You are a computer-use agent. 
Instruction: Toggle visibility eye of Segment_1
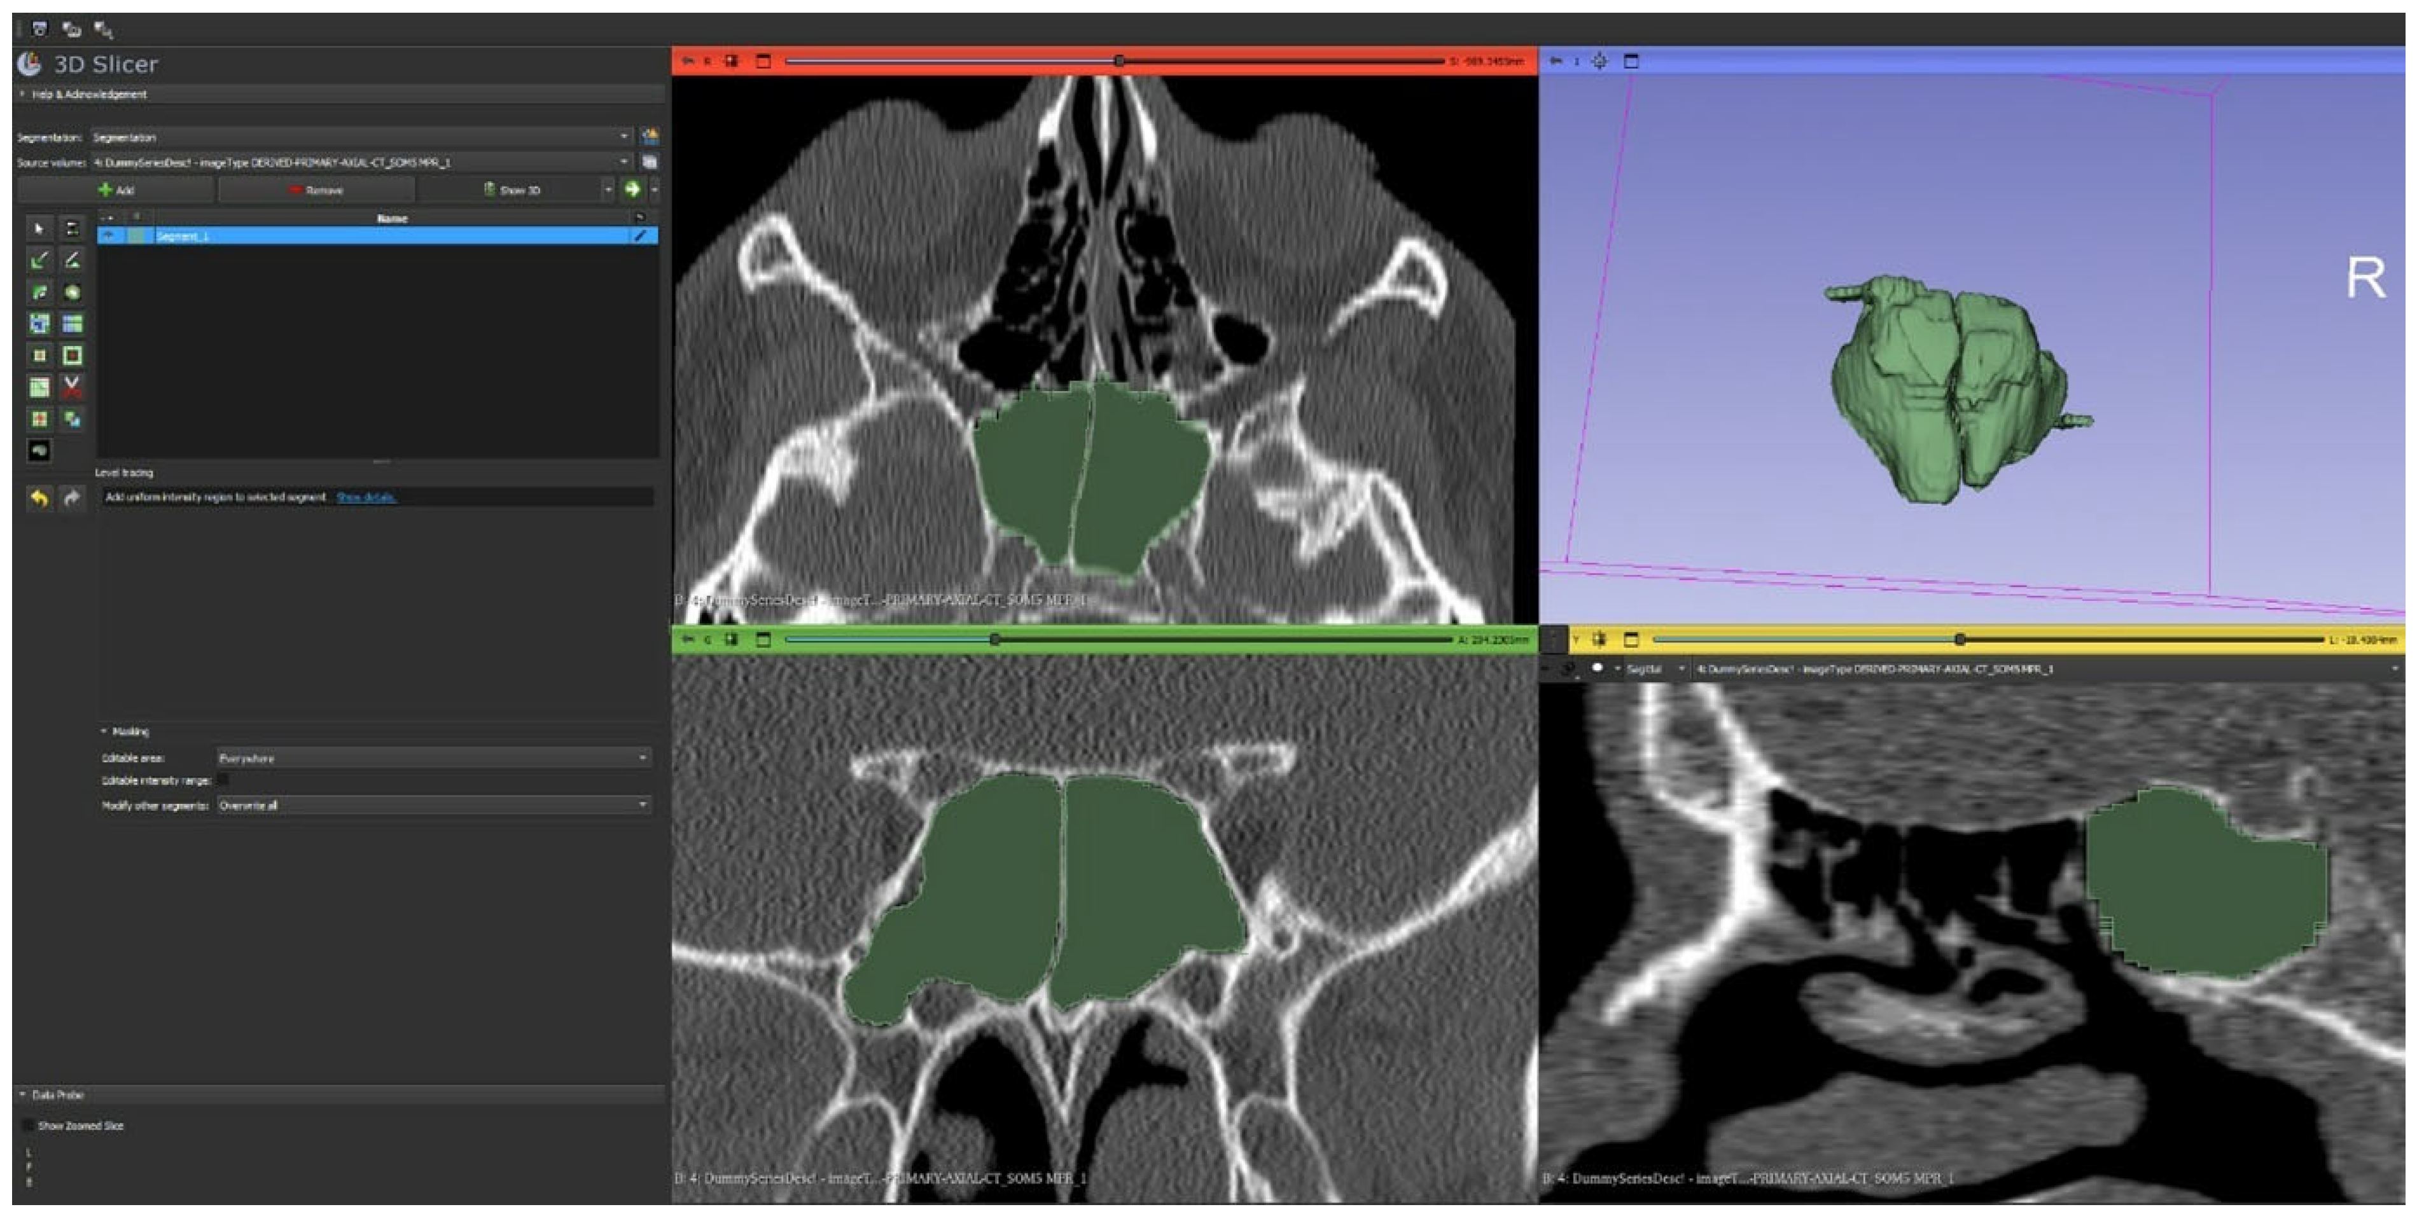click(108, 236)
